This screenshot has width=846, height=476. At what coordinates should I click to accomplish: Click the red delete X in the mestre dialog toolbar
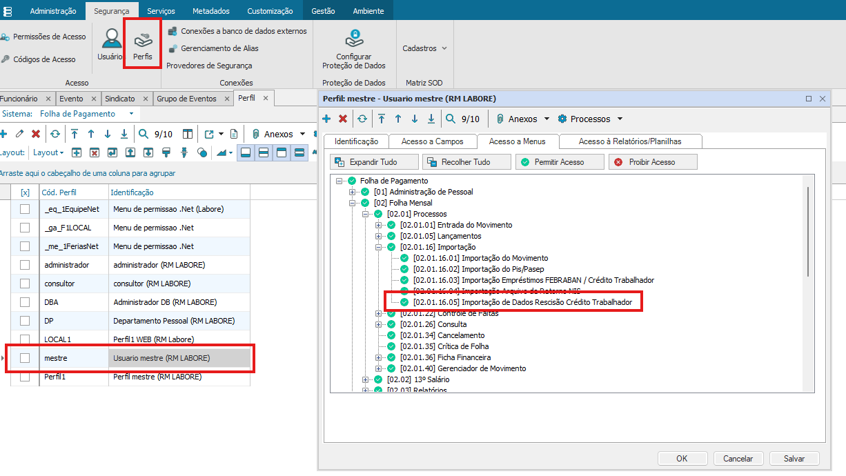[343, 119]
